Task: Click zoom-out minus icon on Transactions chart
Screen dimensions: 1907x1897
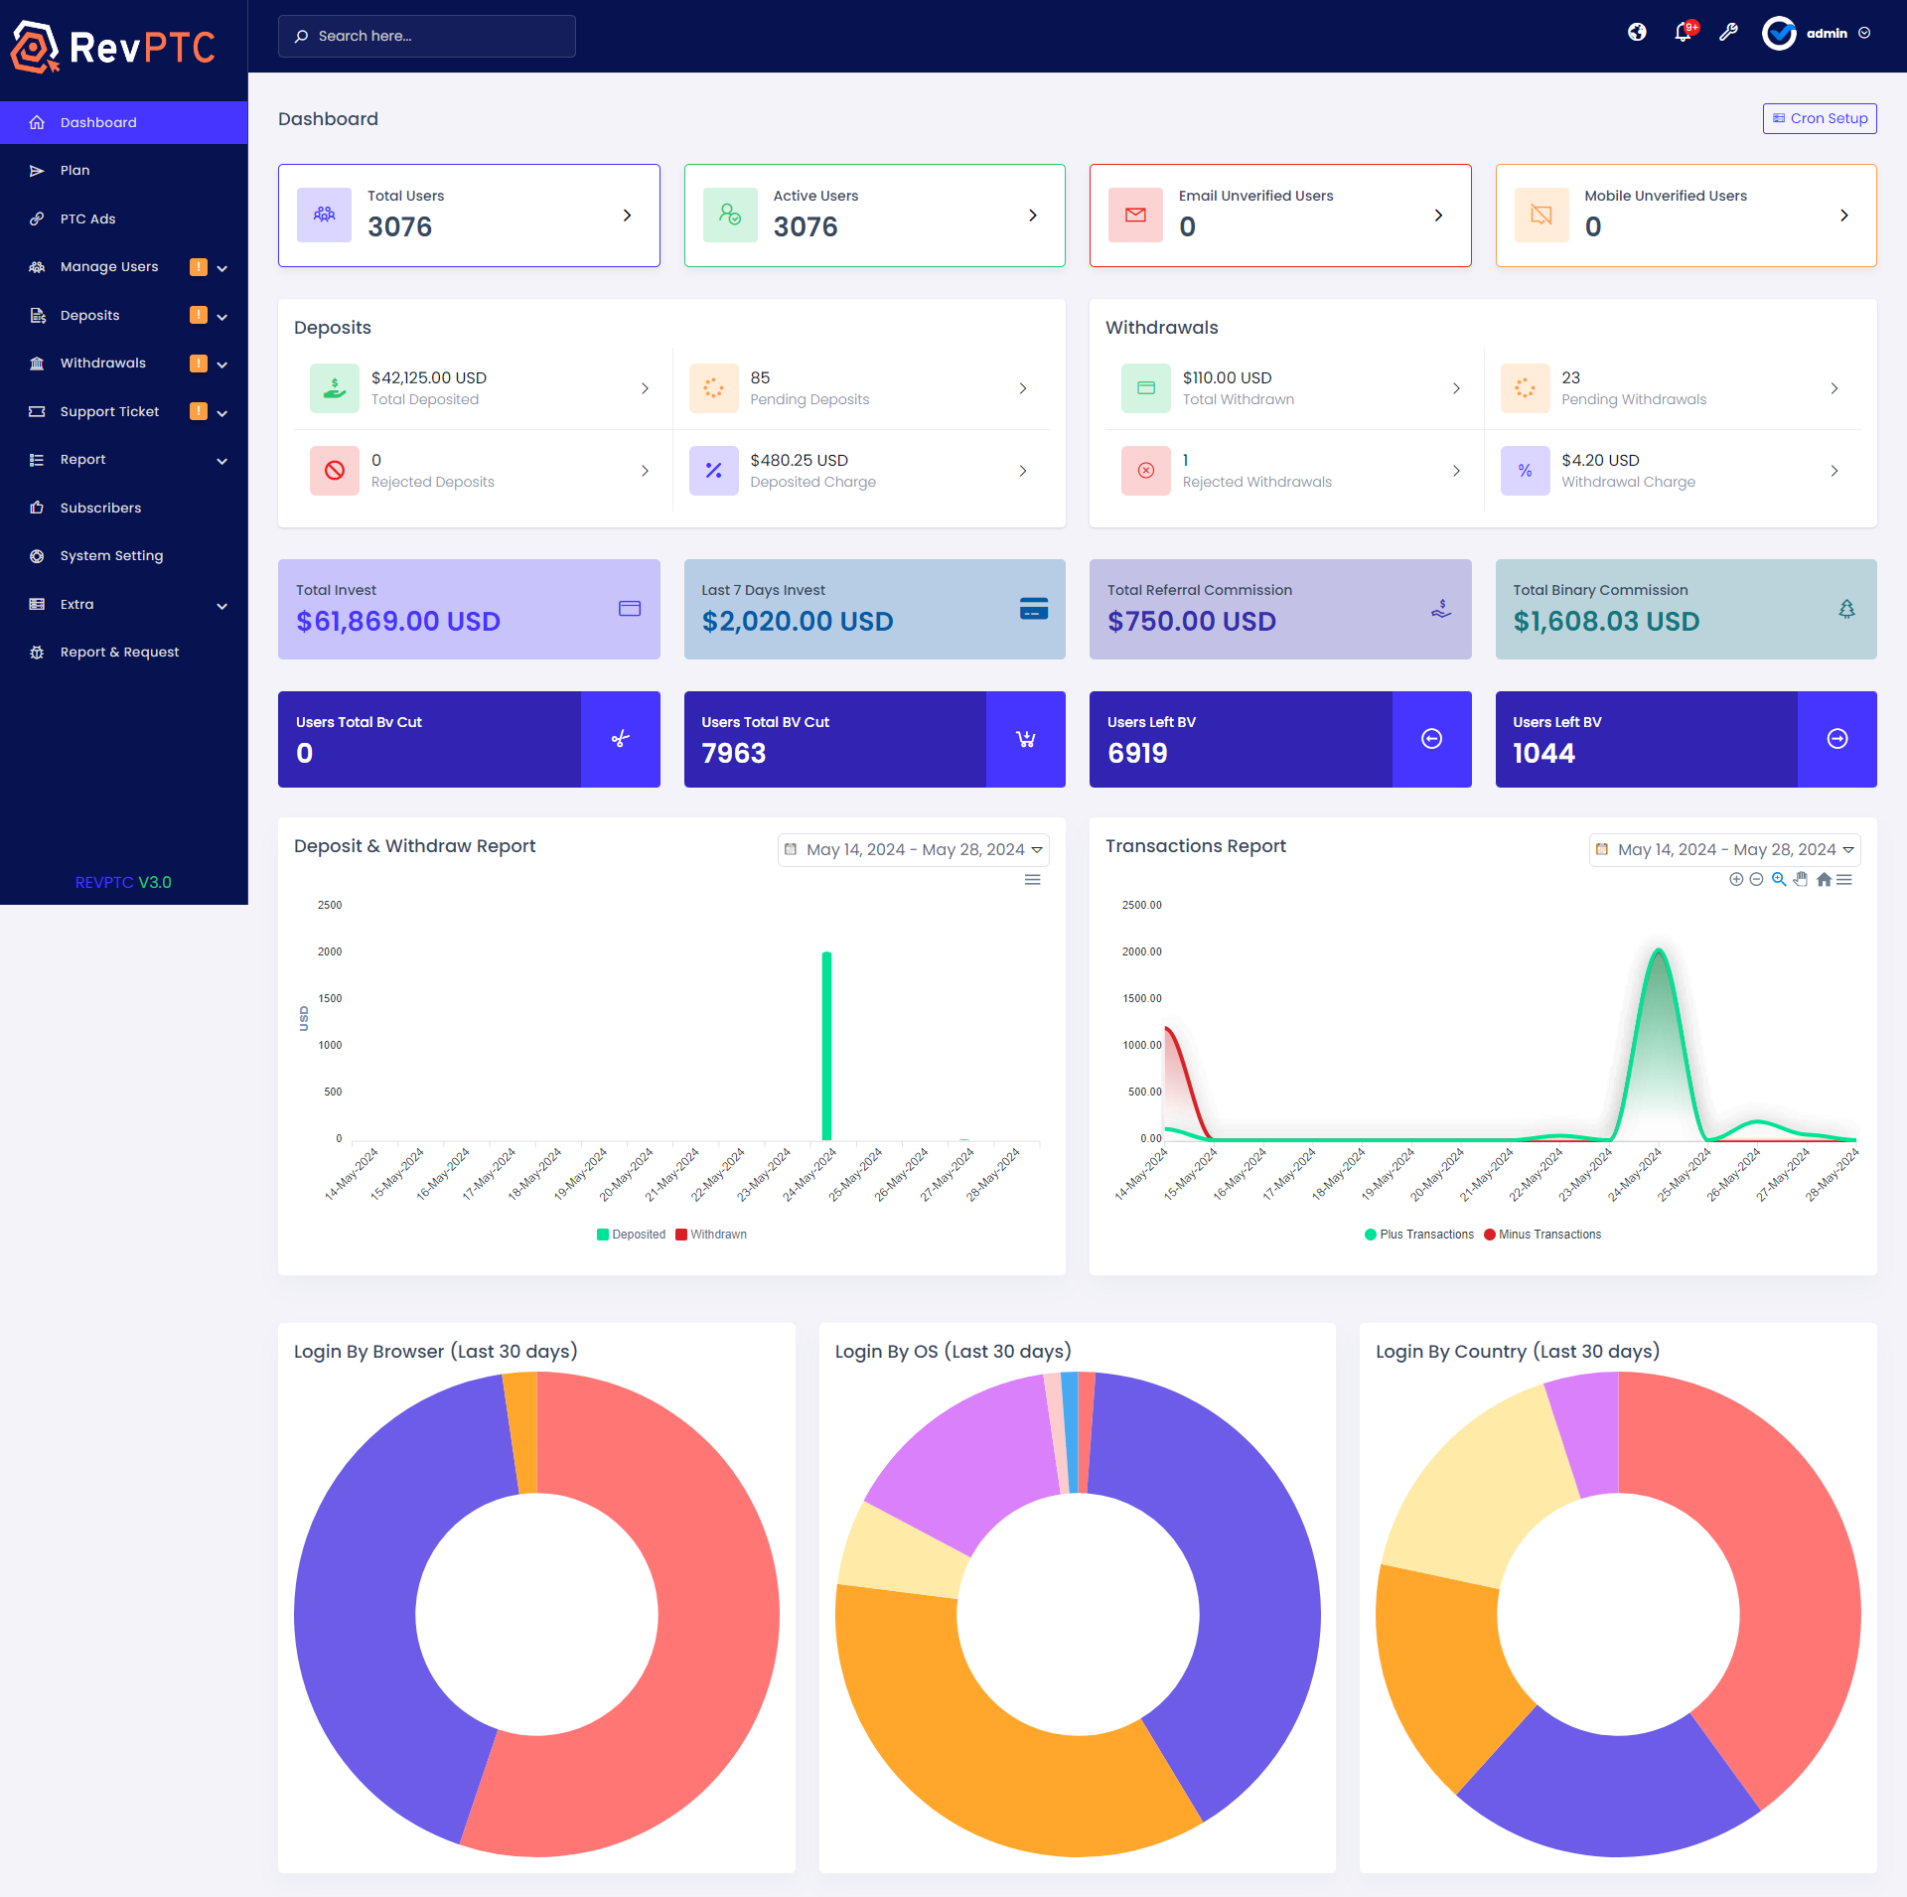Action: (x=1756, y=879)
